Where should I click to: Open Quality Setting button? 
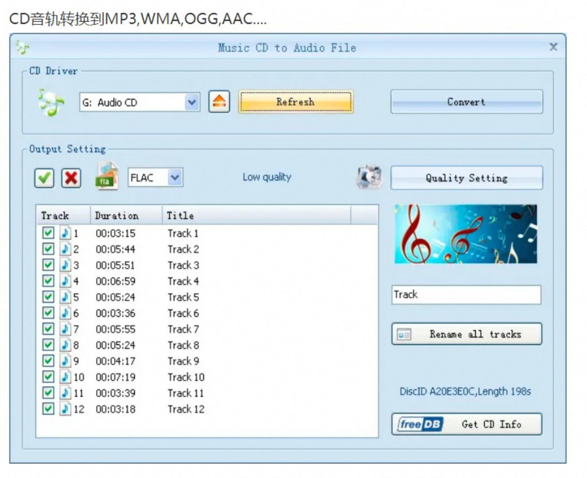point(466,178)
